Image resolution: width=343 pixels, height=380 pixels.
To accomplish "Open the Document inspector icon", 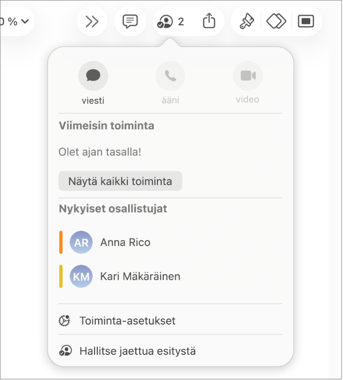I will (306, 21).
